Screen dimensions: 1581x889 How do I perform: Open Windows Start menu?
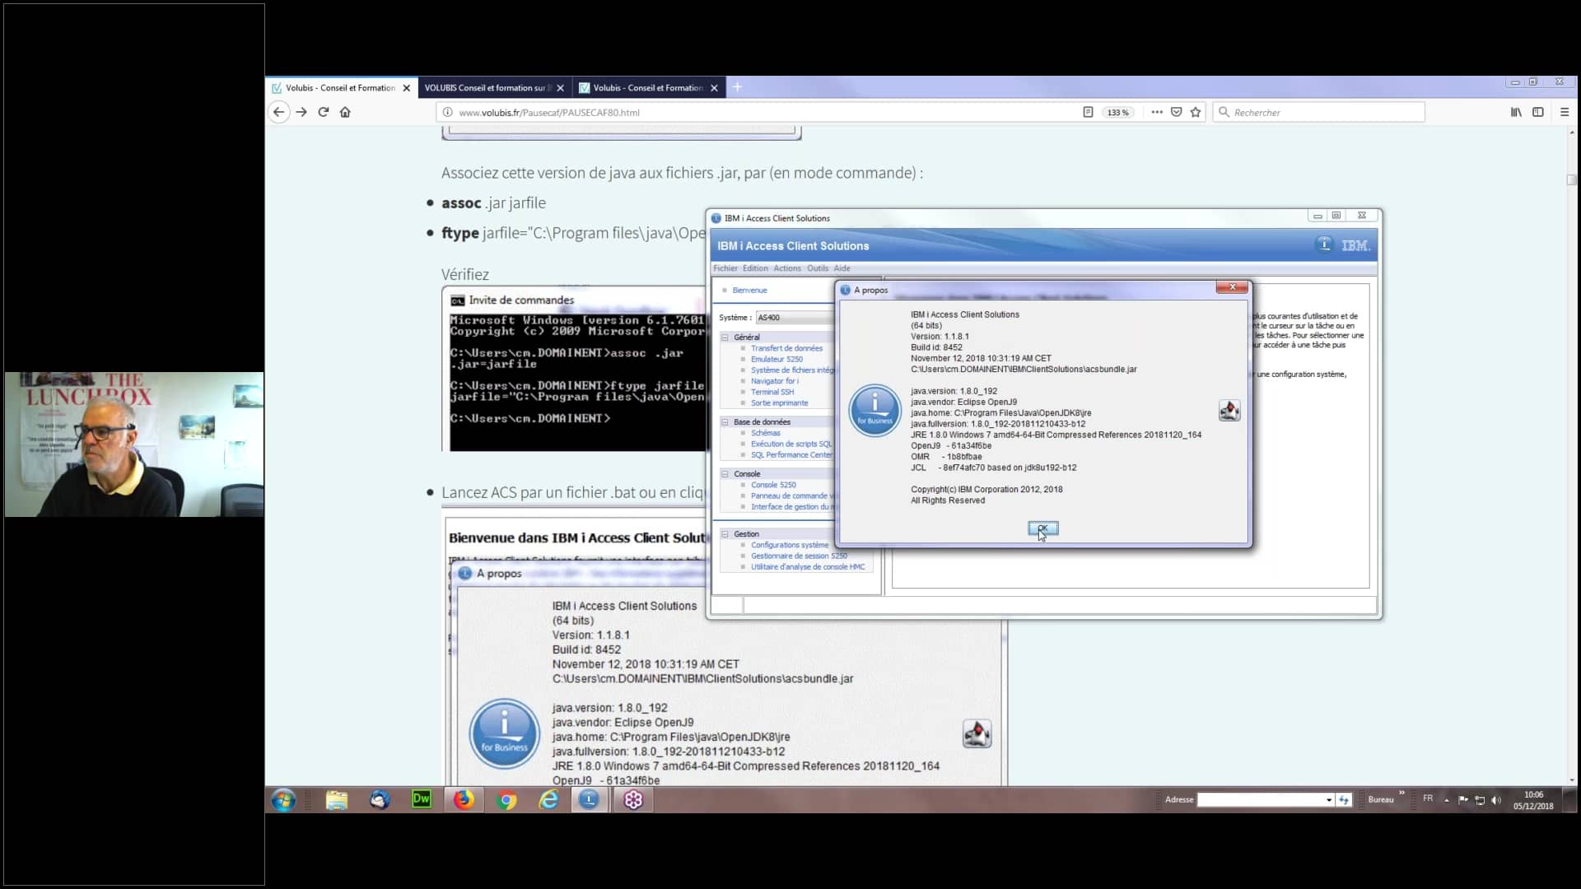pyautogui.click(x=283, y=799)
